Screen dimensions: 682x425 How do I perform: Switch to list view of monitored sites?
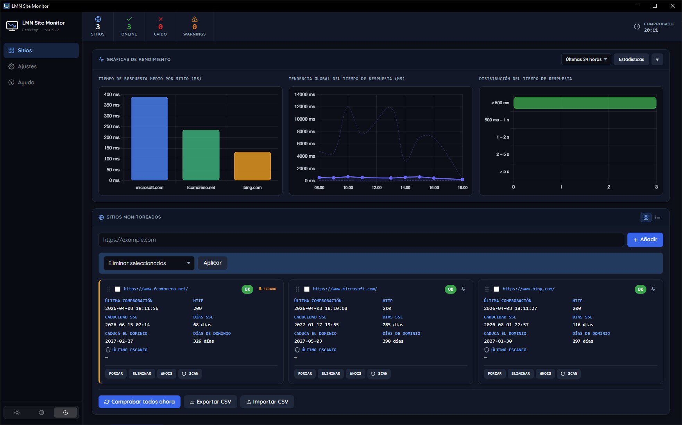(x=658, y=217)
